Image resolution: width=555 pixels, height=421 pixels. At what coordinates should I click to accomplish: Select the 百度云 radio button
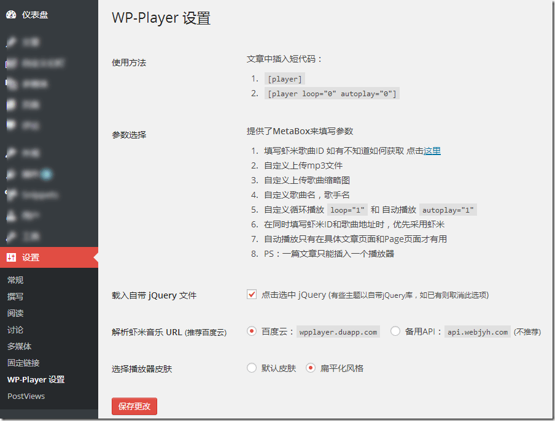point(252,331)
